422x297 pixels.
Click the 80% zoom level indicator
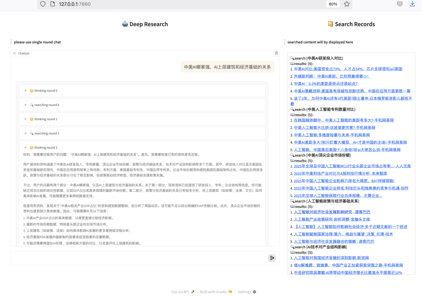(x=333, y=4)
